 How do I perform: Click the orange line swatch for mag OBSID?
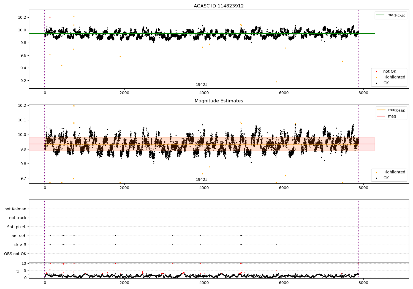(381, 110)
